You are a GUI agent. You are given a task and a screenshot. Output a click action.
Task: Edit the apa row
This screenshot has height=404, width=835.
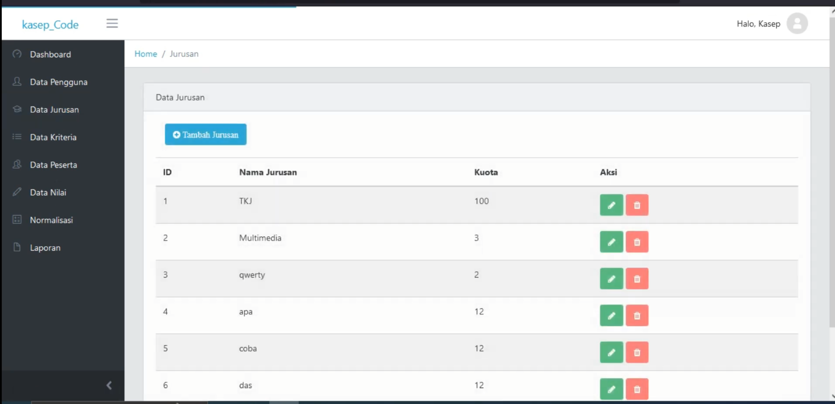coord(611,315)
